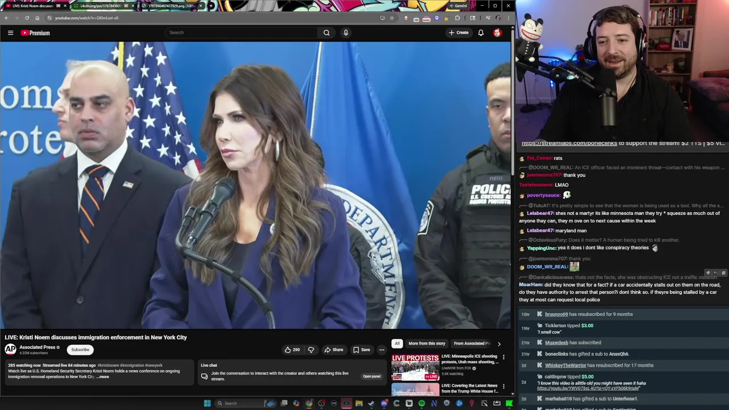Open the Gemini button in title bar
This screenshot has width=729, height=410.
pos(457,6)
